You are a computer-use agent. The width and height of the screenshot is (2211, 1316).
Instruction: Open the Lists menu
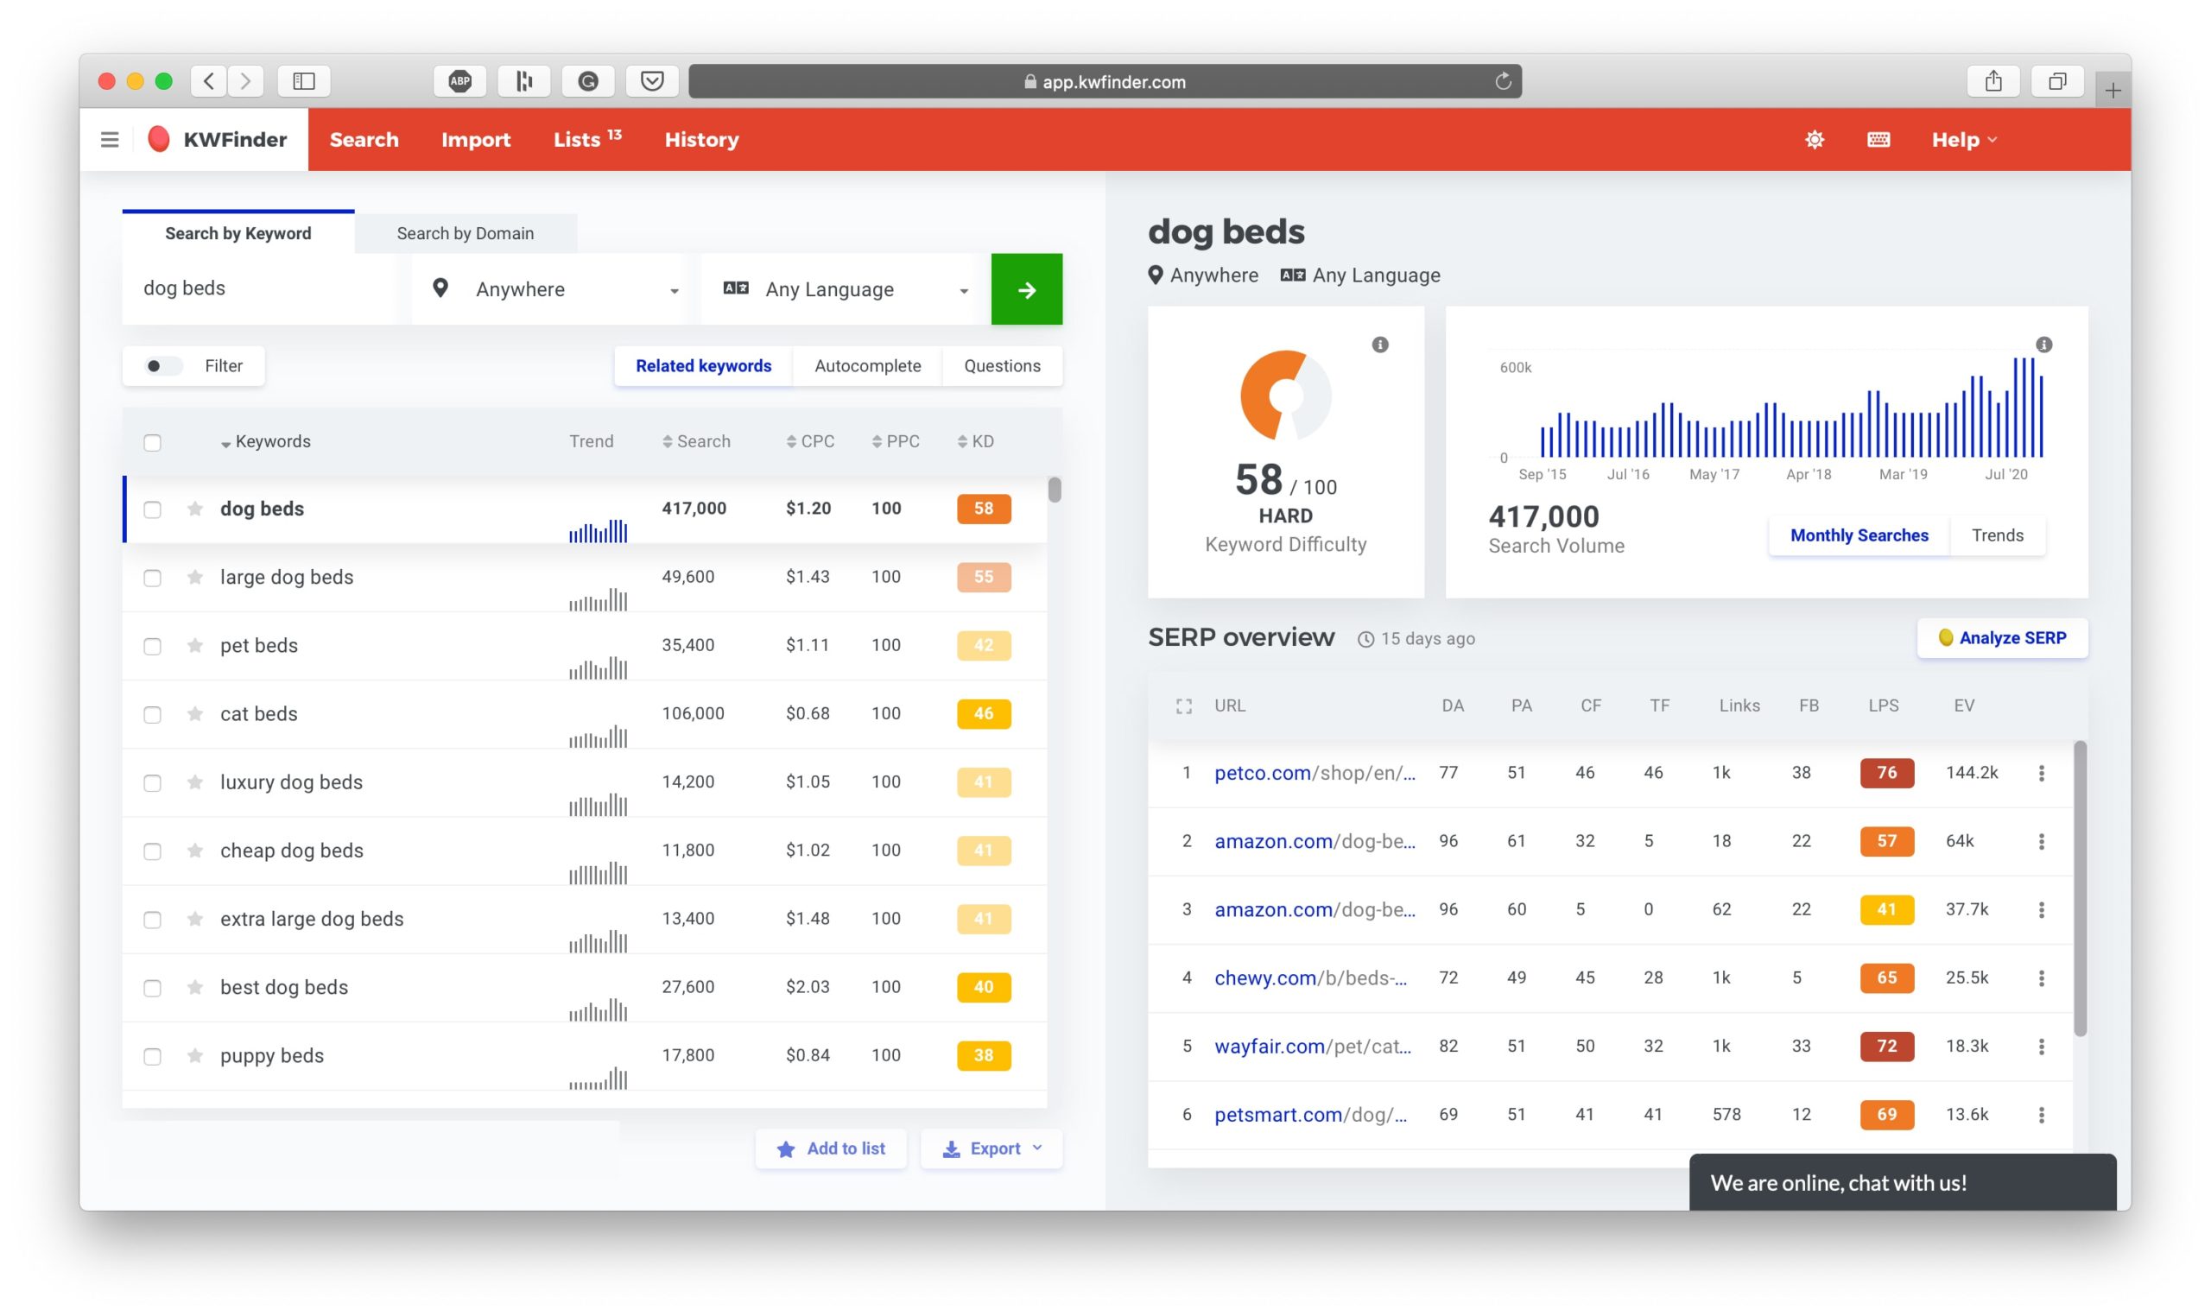click(587, 139)
